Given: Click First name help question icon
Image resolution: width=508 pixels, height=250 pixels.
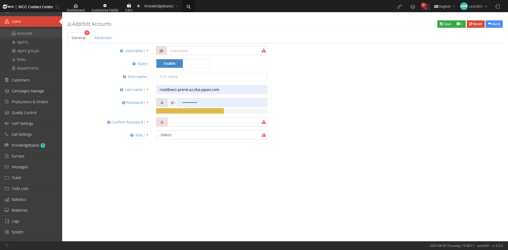Looking at the screenshot, I should [124, 77].
